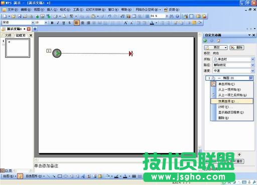This screenshot has height=185, width=257.
Task: Toggle Italic formatting
Action: pos(58,23)
